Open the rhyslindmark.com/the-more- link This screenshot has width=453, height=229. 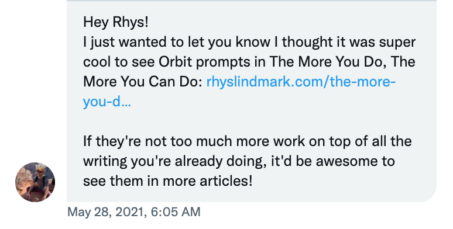(x=301, y=82)
